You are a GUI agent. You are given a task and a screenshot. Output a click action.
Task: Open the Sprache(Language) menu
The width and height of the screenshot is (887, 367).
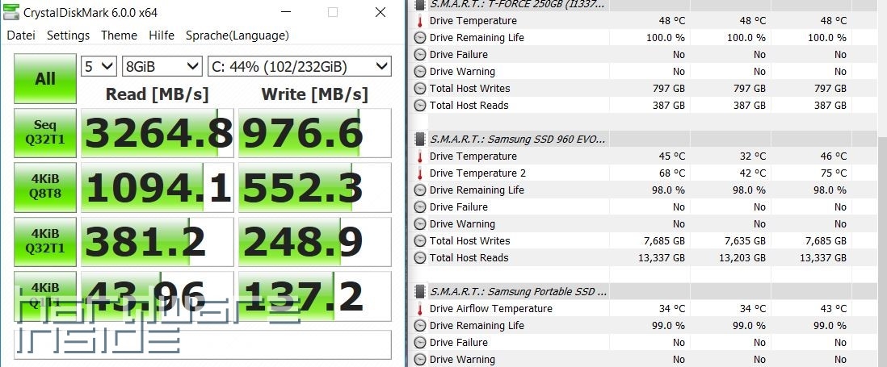[x=237, y=35]
